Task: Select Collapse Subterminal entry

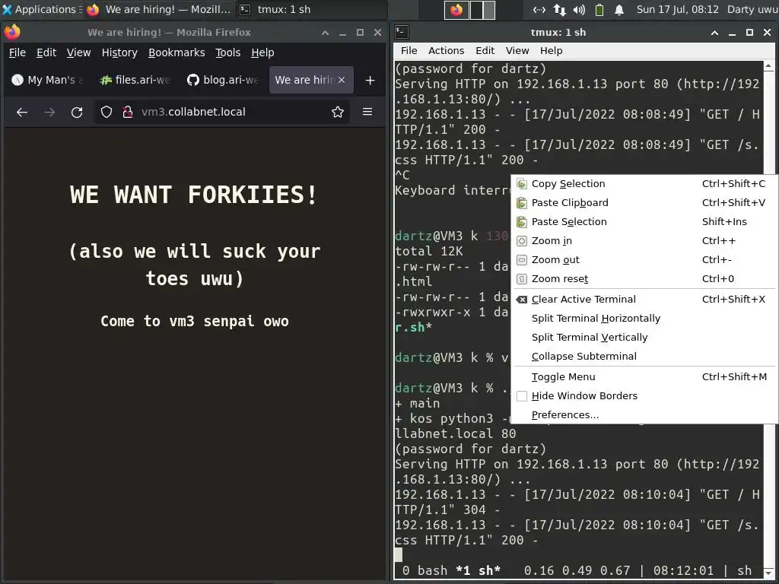Action: [x=644, y=356]
